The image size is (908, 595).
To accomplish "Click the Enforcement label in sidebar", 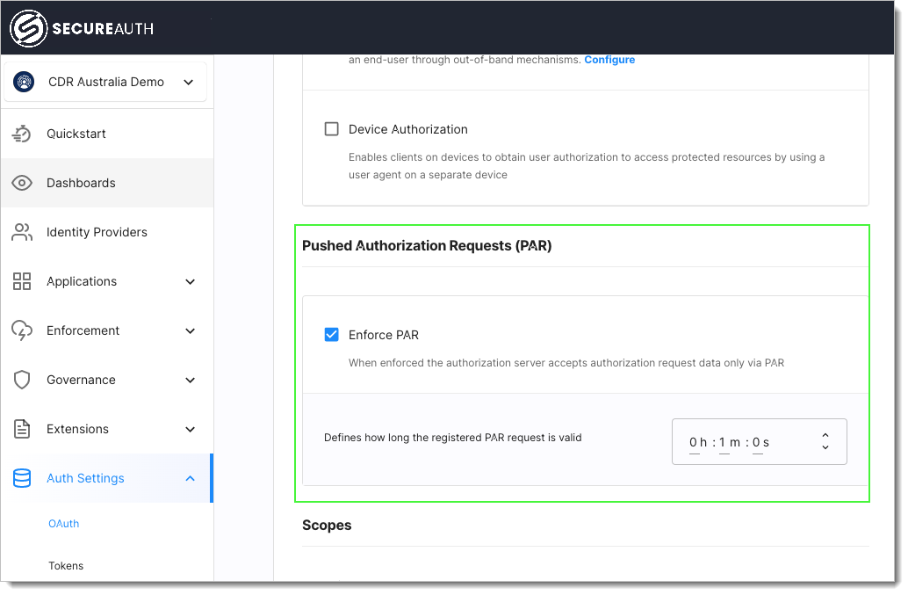I will (83, 330).
